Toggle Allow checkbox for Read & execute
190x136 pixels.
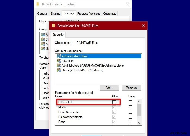click(114, 112)
